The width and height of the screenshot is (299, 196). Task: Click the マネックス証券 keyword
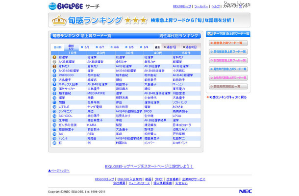pyautogui.click(x=68, y=84)
